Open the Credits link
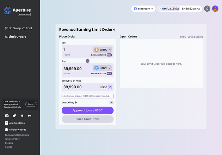The height and width of the screenshot is (155, 222). point(9,143)
